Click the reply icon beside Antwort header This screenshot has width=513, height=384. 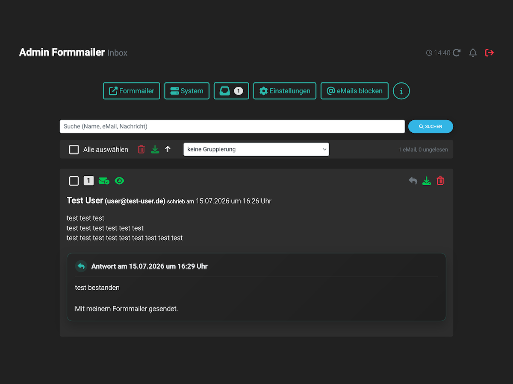[x=81, y=266]
